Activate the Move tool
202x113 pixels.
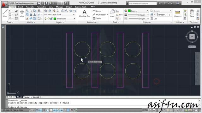pyautogui.click(x=22, y=13)
